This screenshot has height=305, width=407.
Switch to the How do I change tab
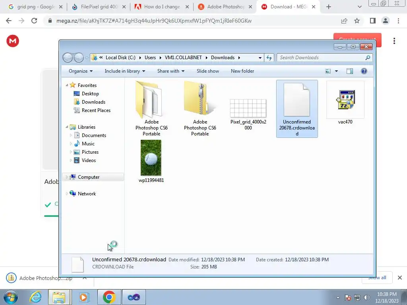coord(162,7)
